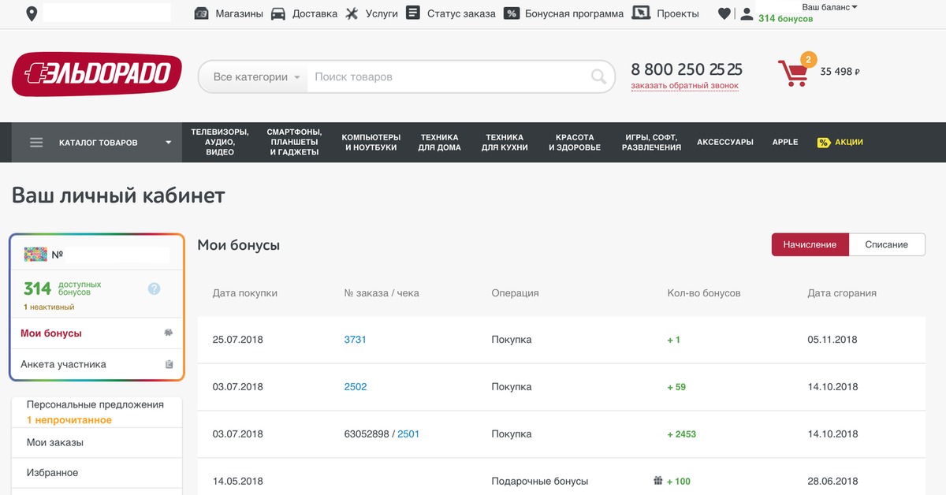Click the blue question mark help icon
This screenshot has height=495, width=946.
click(x=155, y=288)
